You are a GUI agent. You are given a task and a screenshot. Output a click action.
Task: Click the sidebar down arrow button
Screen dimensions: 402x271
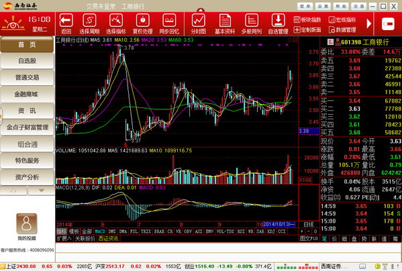tap(42, 191)
